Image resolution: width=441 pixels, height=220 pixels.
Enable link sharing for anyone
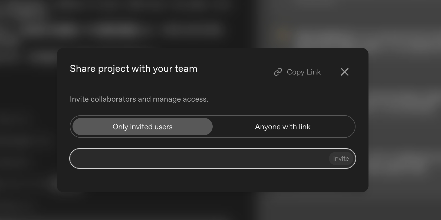[x=282, y=127]
